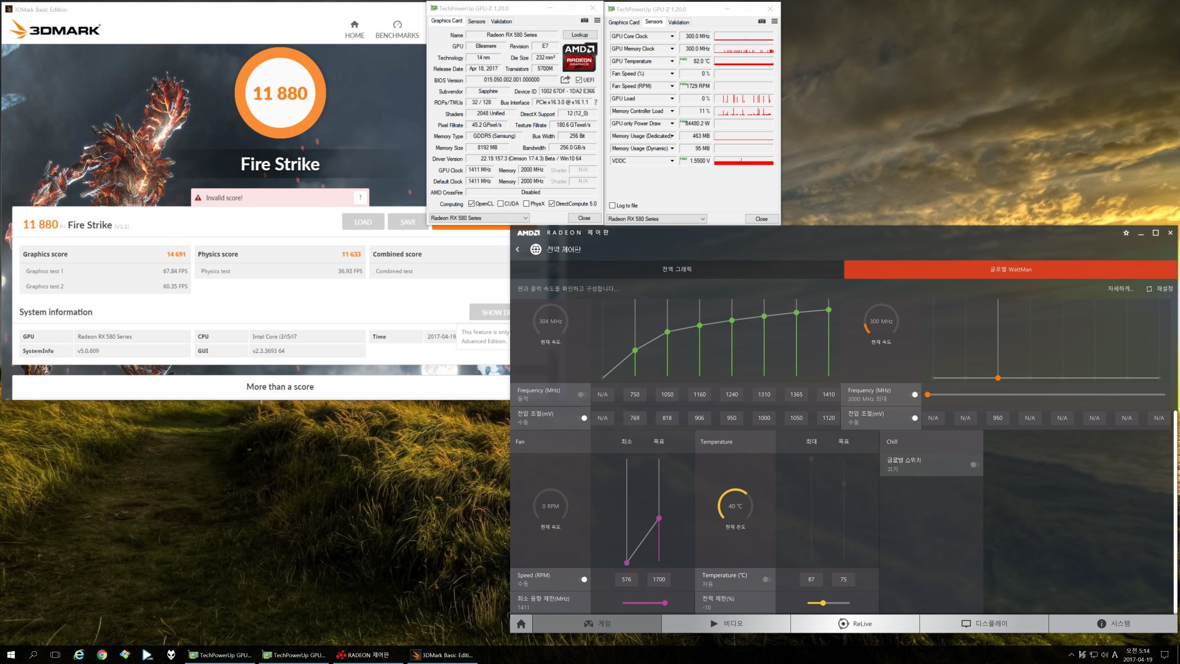Toggle the PhysX checkbox
This screenshot has width=1180, height=664.
526,204
